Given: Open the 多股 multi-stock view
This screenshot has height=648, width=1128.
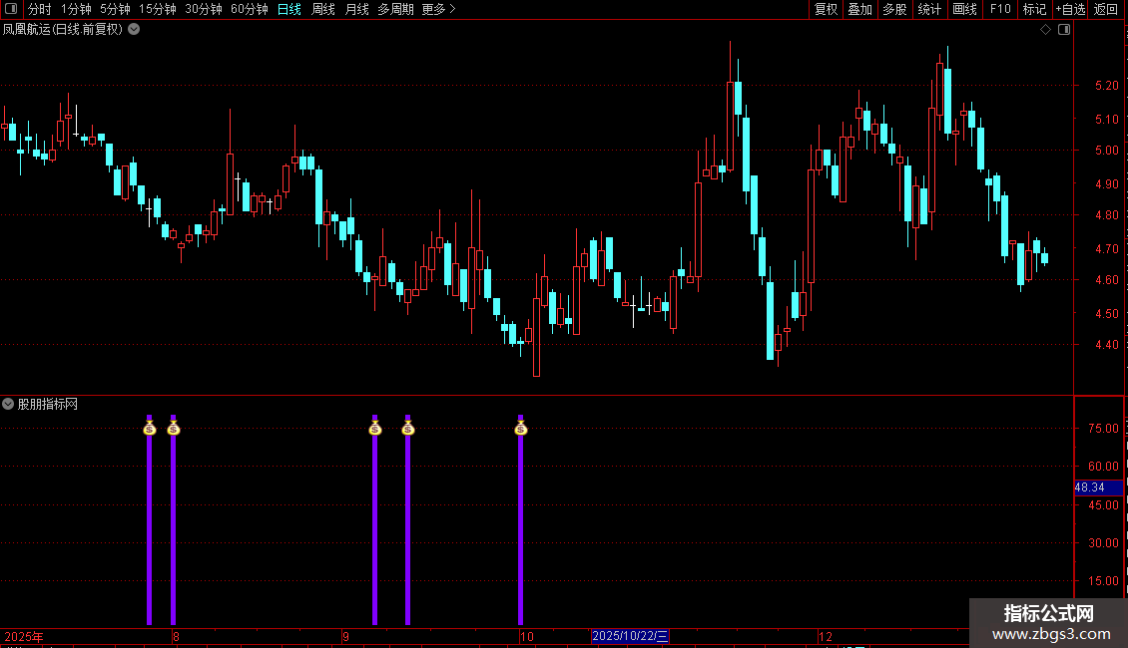Looking at the screenshot, I should pos(895,9).
